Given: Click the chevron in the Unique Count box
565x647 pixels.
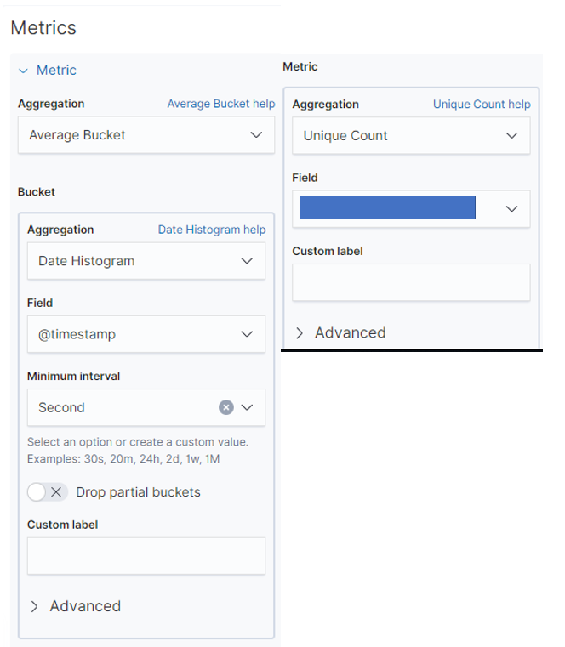Looking at the screenshot, I should click(511, 135).
